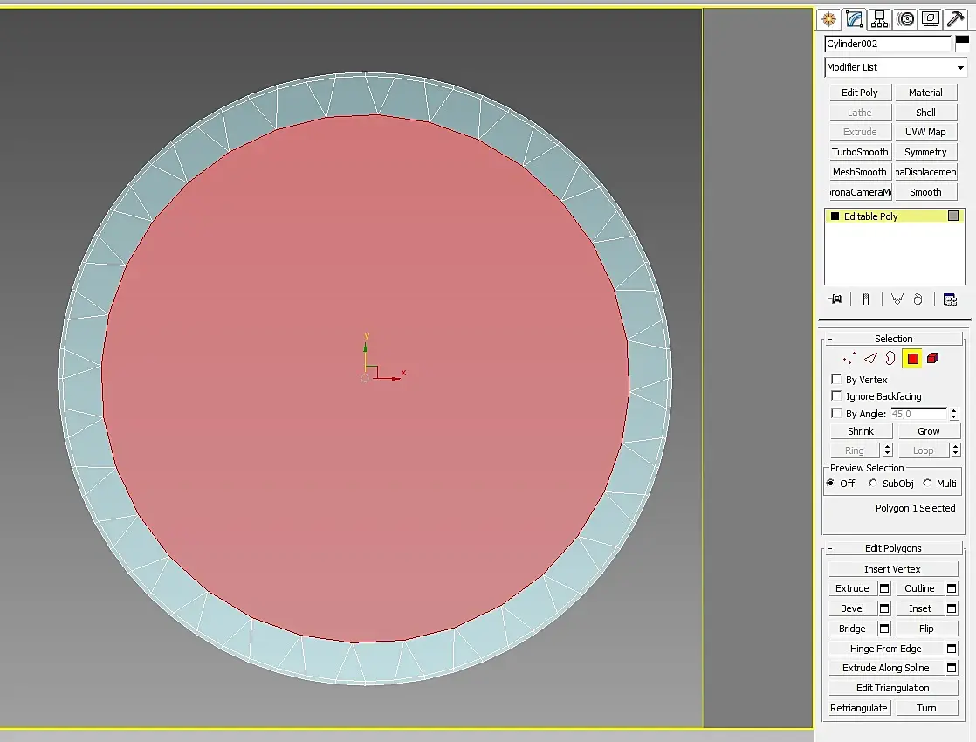Screen dimensions: 976x742
Task: Click the Loop spinner arrows
Action: tap(955, 450)
